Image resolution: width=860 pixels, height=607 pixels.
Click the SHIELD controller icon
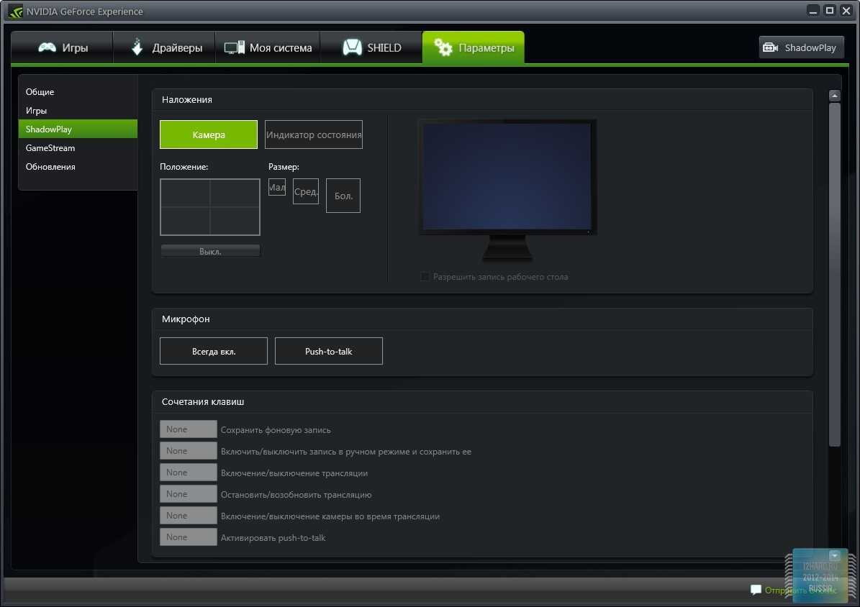(x=352, y=48)
